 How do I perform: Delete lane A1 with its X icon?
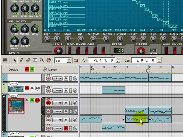click(x=75, y=78)
